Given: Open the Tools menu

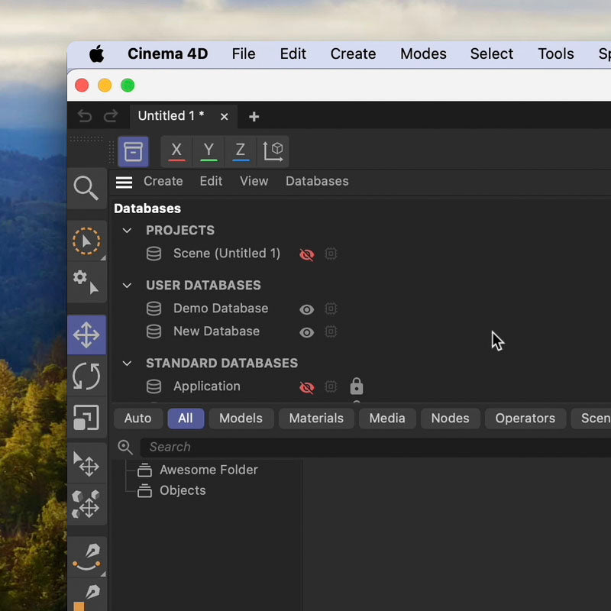Looking at the screenshot, I should click(x=556, y=53).
